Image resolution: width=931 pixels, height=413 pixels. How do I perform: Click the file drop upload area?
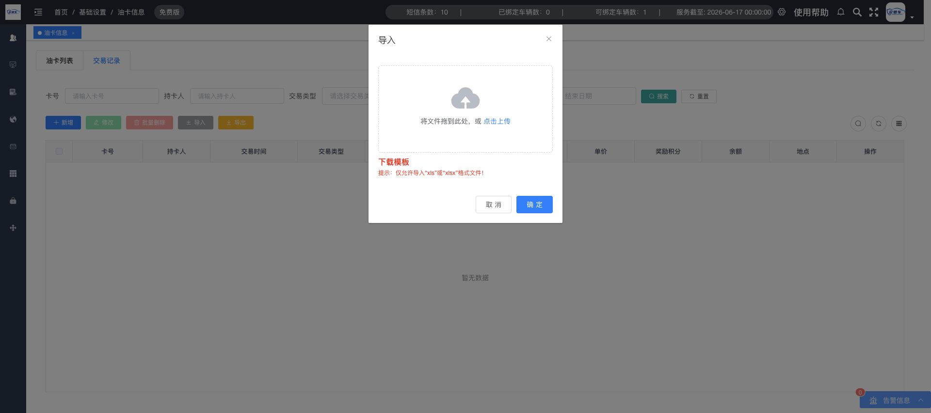465,109
